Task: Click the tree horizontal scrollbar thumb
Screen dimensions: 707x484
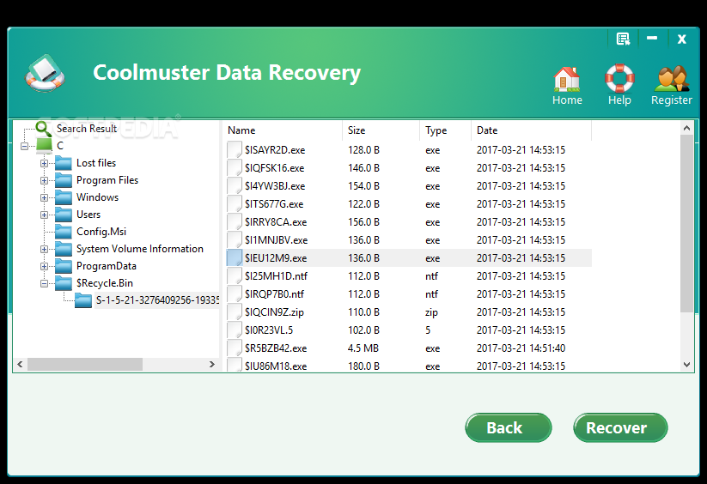Action: pyautogui.click(x=85, y=364)
